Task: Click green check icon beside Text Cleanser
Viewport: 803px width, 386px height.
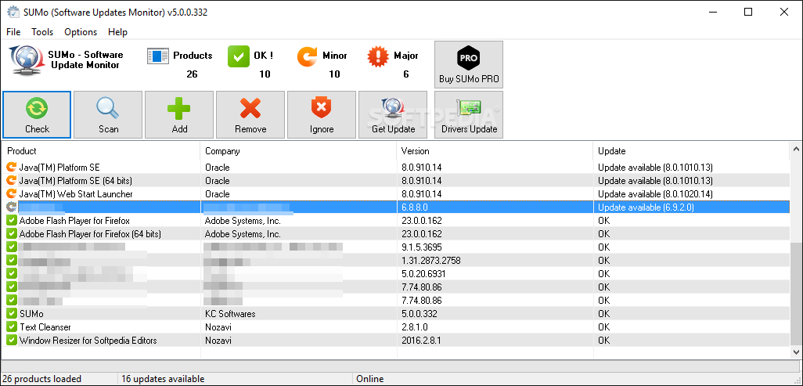Action: [x=11, y=327]
